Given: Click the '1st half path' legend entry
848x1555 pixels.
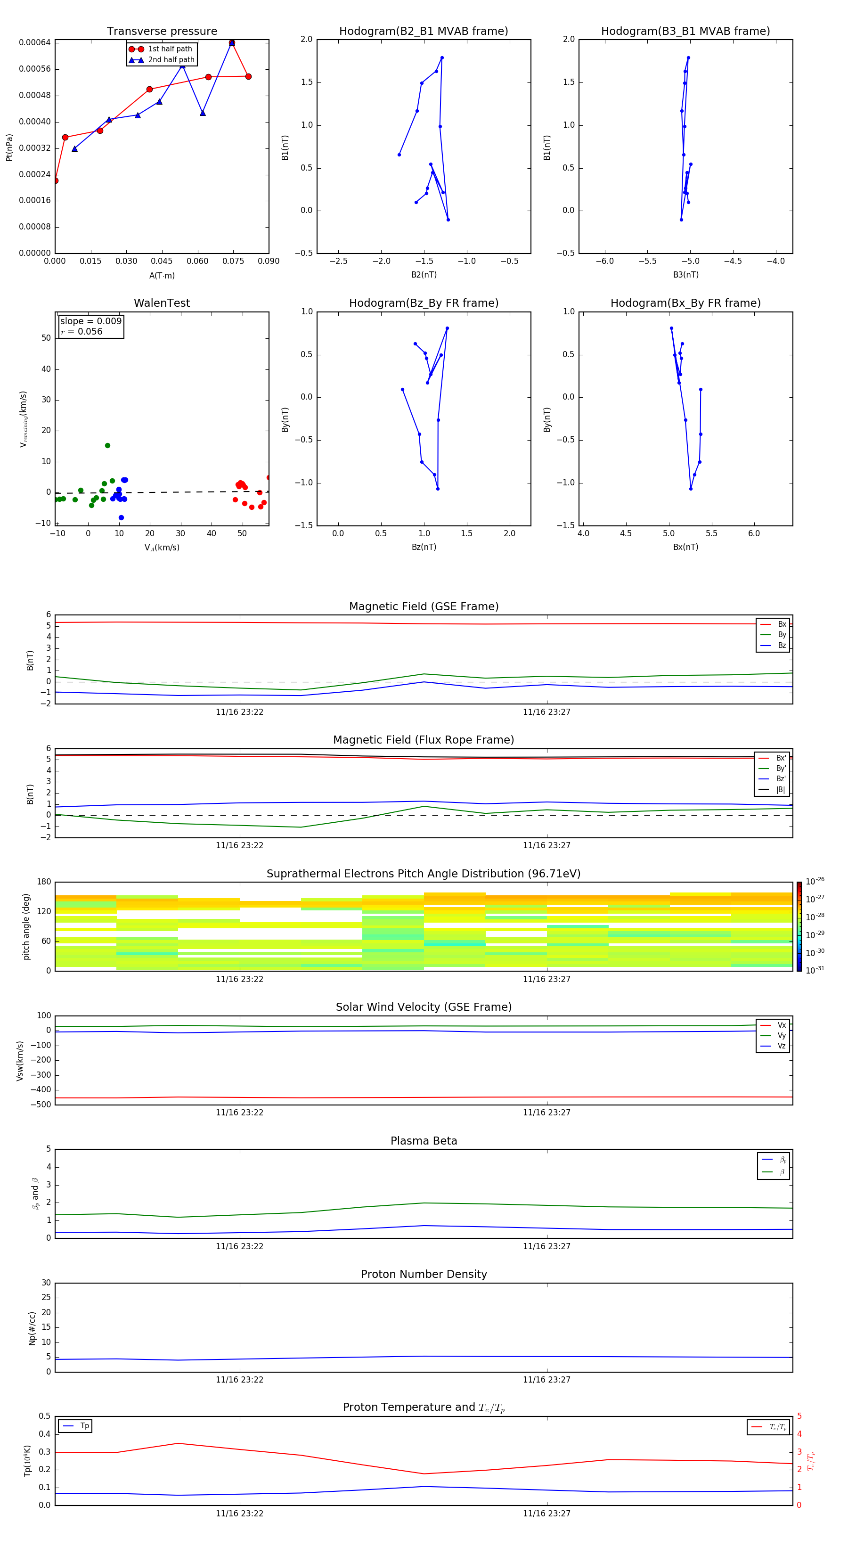Looking at the screenshot, I should 161,49.
